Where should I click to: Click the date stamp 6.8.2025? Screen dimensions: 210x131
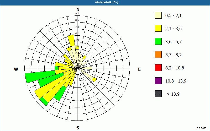(202, 128)
